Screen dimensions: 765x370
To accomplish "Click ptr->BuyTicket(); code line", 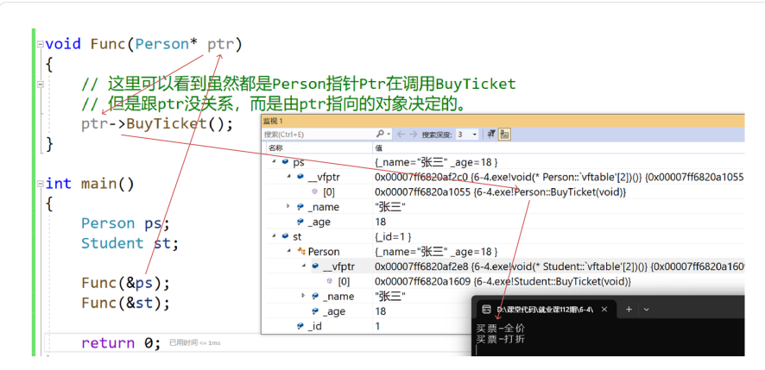I will 157,124.
